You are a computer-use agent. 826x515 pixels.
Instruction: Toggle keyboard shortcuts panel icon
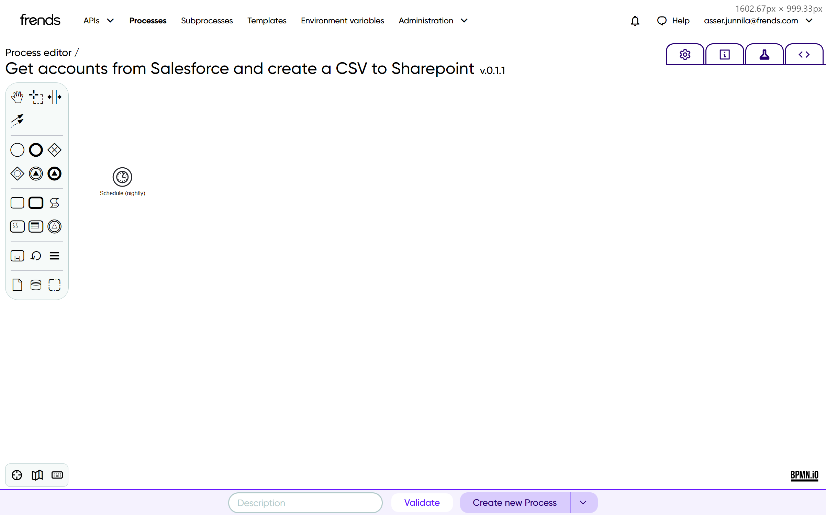pyautogui.click(x=57, y=475)
